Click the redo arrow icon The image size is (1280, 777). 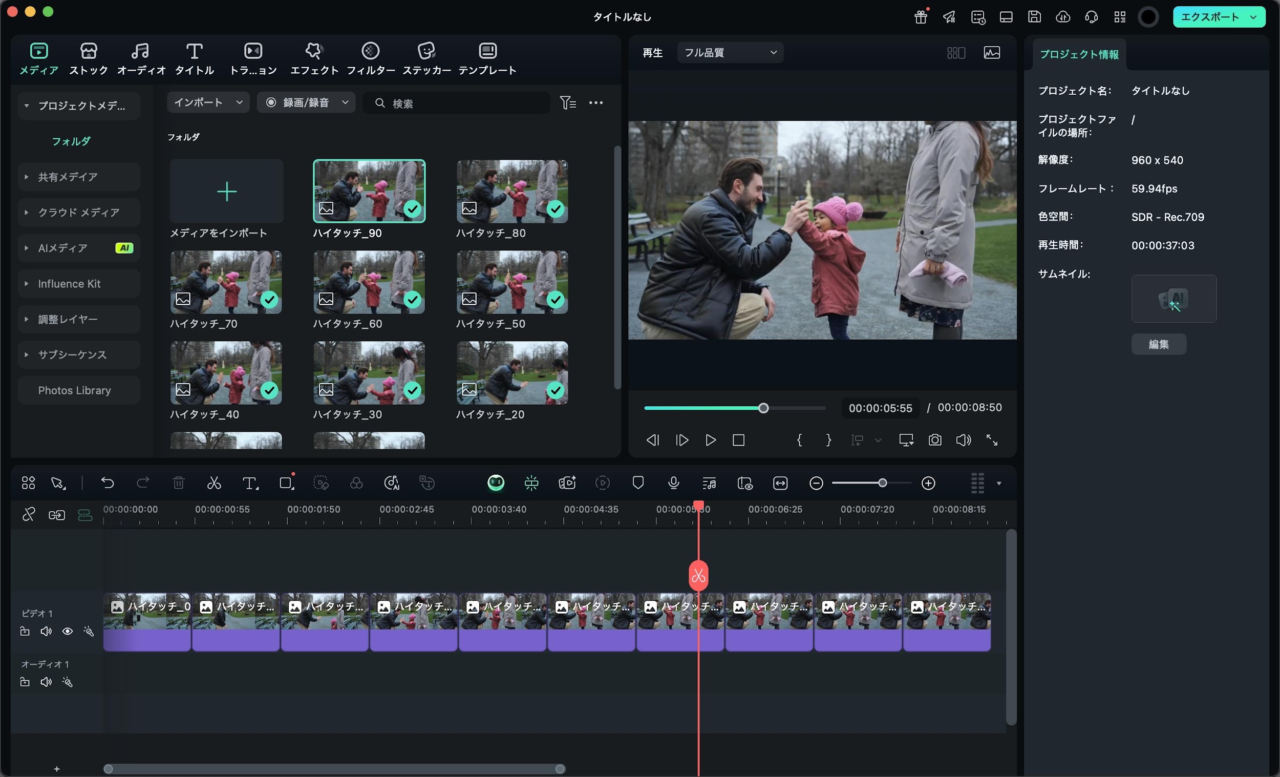tap(143, 483)
